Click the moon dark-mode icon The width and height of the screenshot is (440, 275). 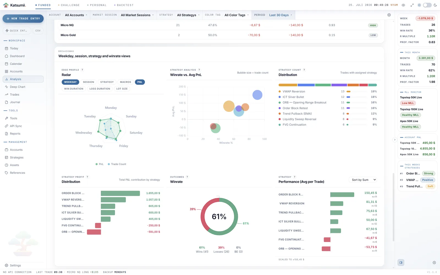pos(435,5)
